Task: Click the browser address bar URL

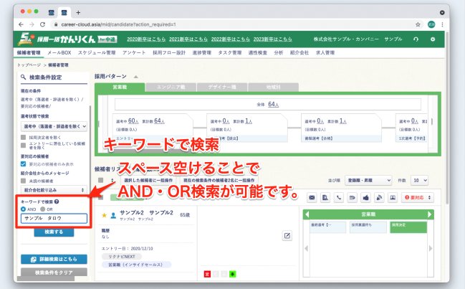Action: click(x=119, y=24)
